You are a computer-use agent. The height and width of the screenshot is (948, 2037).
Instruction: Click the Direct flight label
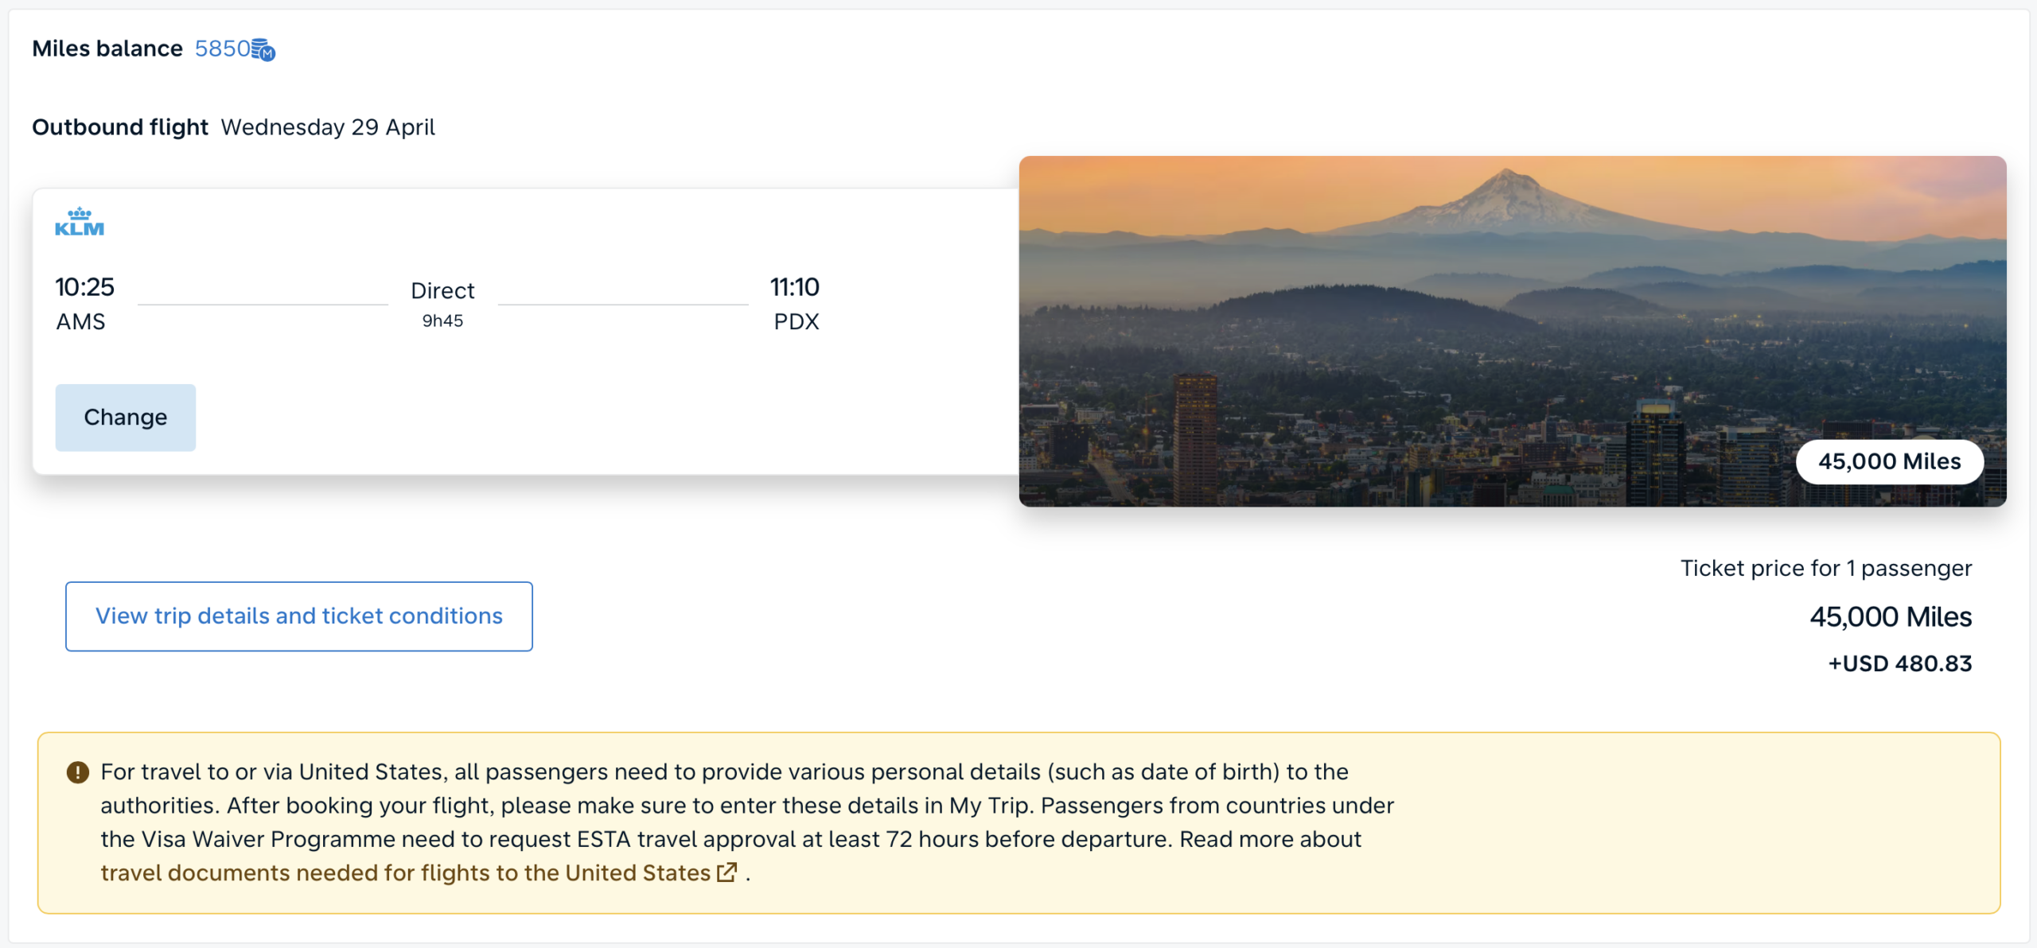click(x=442, y=290)
